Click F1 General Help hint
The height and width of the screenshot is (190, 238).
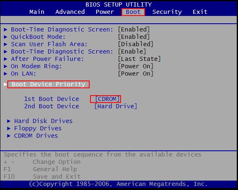click(40, 169)
